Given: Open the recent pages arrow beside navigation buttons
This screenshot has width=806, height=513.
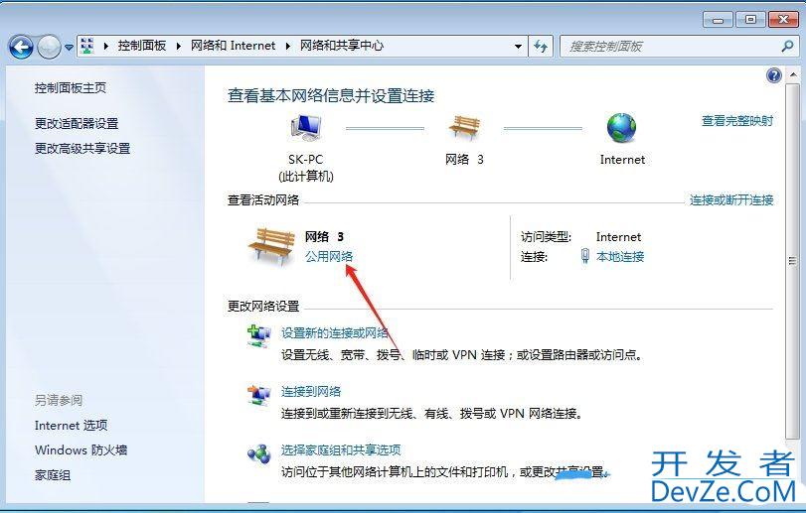Looking at the screenshot, I should (69, 48).
